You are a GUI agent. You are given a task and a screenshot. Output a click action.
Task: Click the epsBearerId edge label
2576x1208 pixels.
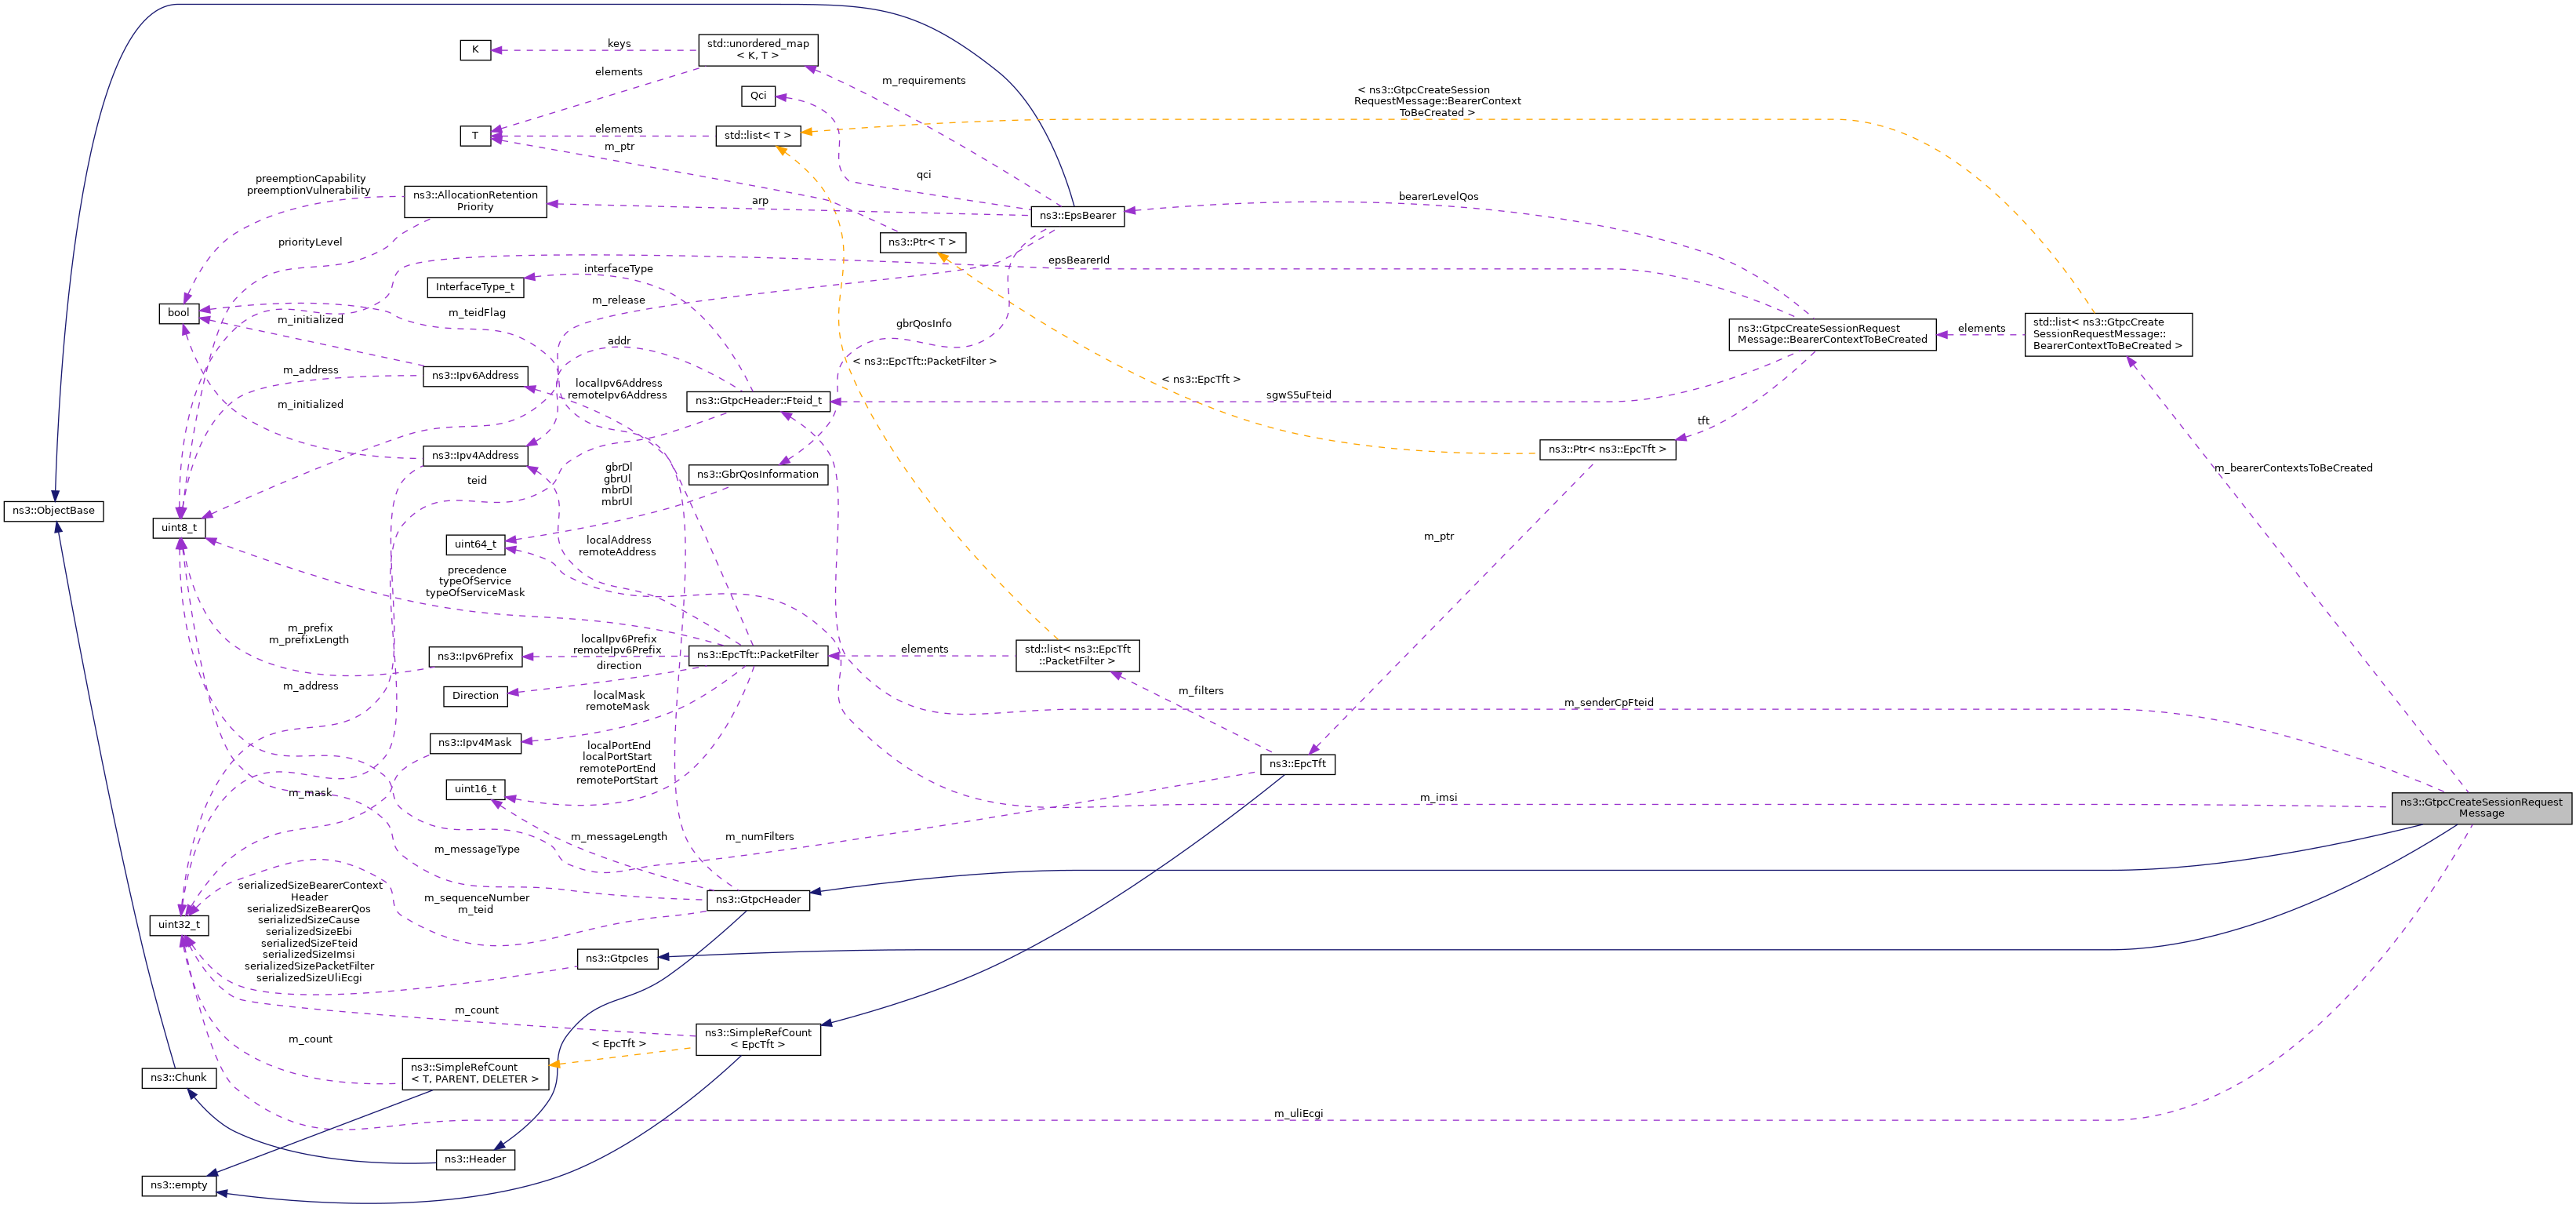1078,261
